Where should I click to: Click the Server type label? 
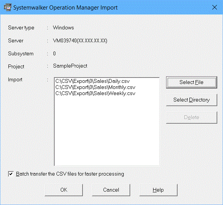(21, 28)
